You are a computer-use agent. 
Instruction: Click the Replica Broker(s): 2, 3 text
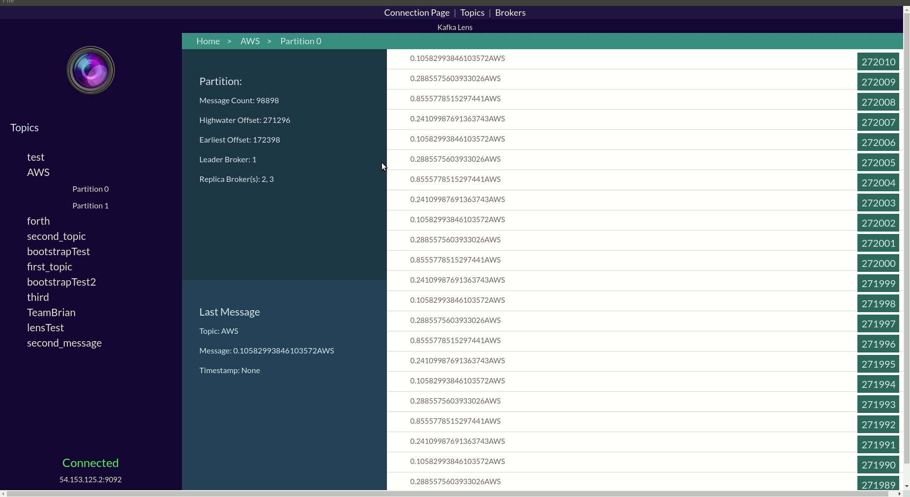236,179
